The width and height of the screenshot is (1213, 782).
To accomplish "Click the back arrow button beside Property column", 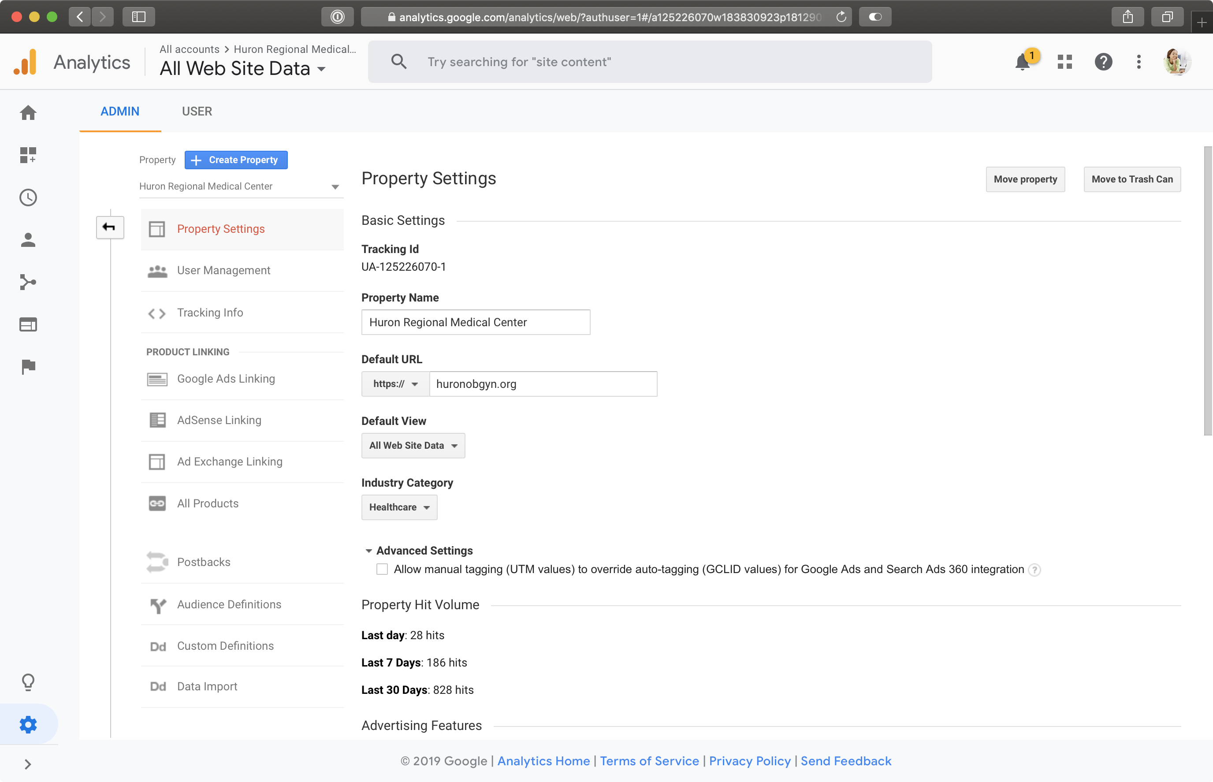I will 110,227.
